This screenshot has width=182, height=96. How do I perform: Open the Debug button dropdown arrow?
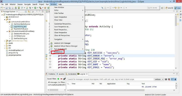coord(33,8)
